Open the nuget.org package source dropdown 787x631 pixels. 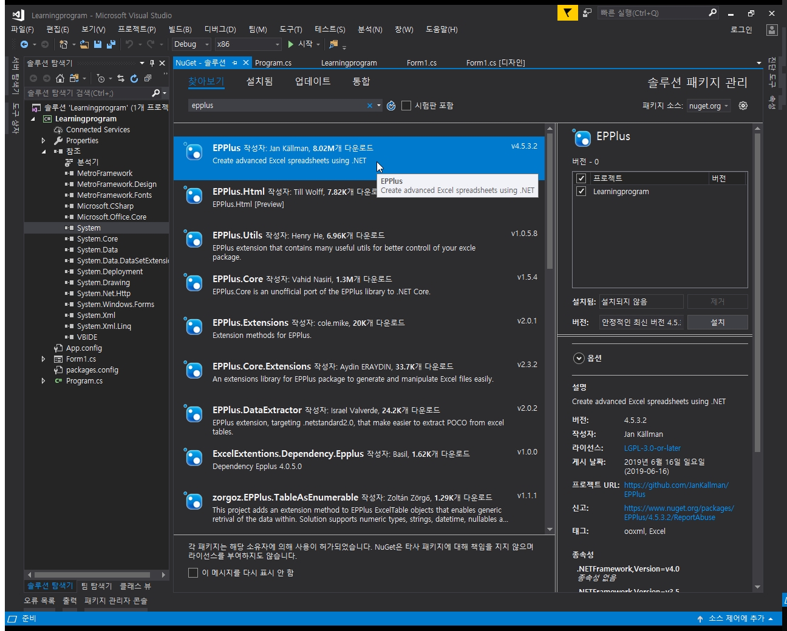coord(709,106)
